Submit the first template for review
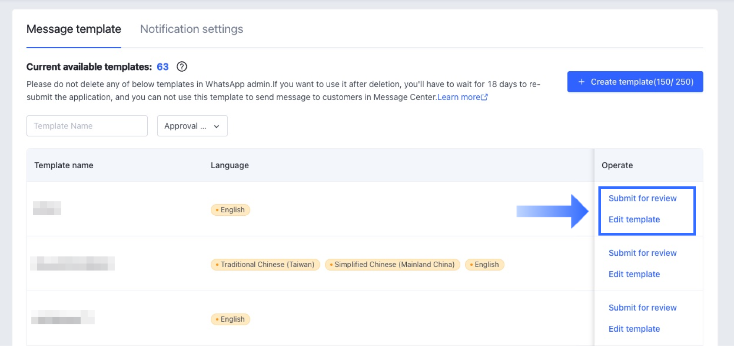 click(x=642, y=198)
